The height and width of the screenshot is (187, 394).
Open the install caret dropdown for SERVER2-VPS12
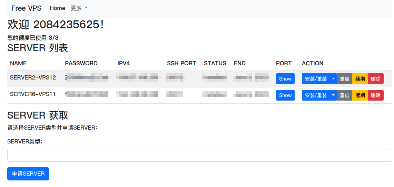pos(333,79)
